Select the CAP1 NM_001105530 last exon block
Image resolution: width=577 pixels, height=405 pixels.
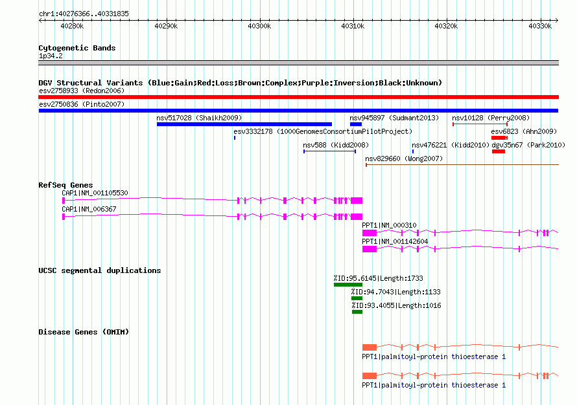pyautogui.click(x=357, y=201)
